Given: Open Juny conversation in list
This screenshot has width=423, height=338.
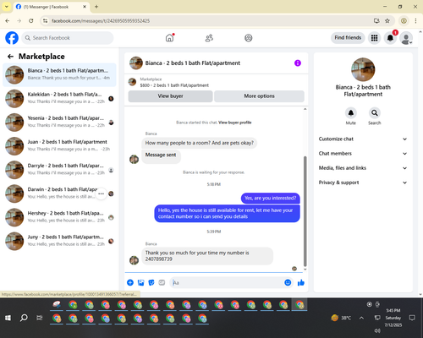Looking at the screenshot, I should click(x=59, y=241).
